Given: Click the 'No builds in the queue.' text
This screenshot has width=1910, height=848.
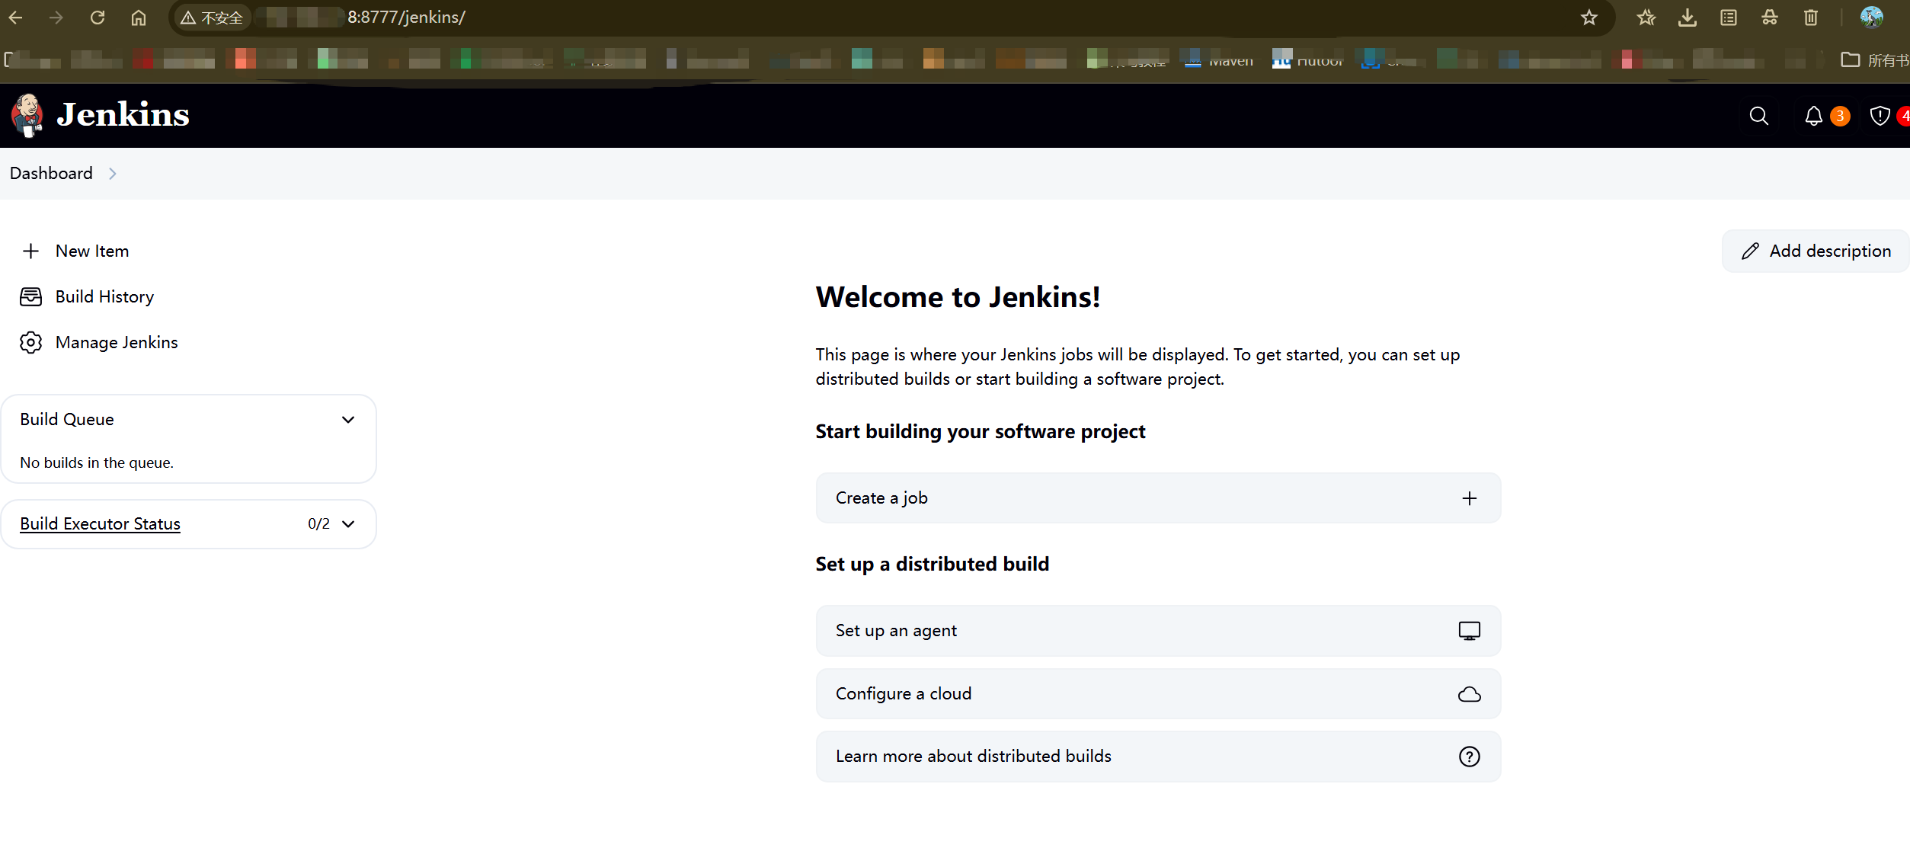Looking at the screenshot, I should click(97, 463).
